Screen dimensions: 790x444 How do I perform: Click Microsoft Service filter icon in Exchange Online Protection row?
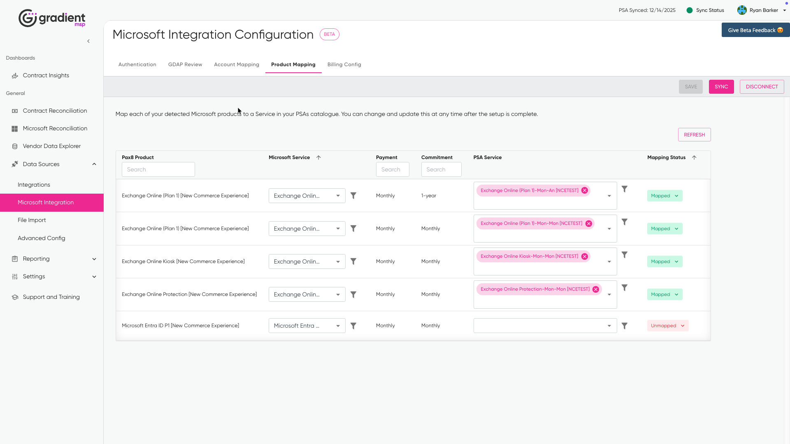click(x=353, y=294)
